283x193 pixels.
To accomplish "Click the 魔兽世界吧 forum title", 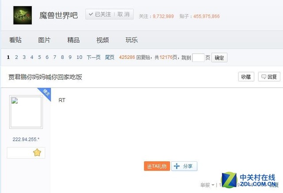I will click(x=58, y=15).
